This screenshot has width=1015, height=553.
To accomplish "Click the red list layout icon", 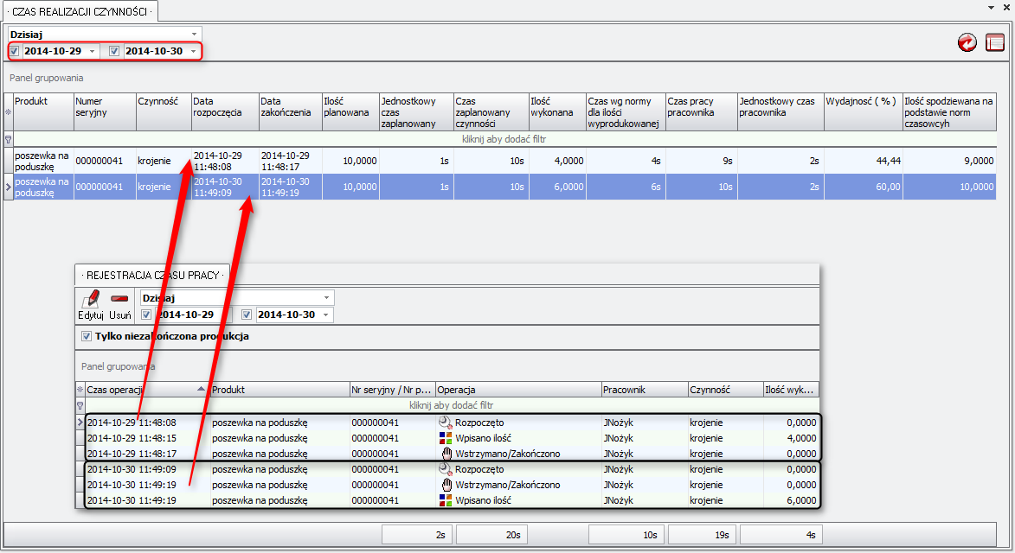I will coord(995,42).
